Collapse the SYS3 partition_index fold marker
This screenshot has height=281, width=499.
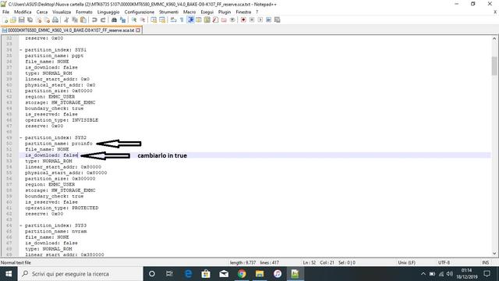tap(21, 226)
